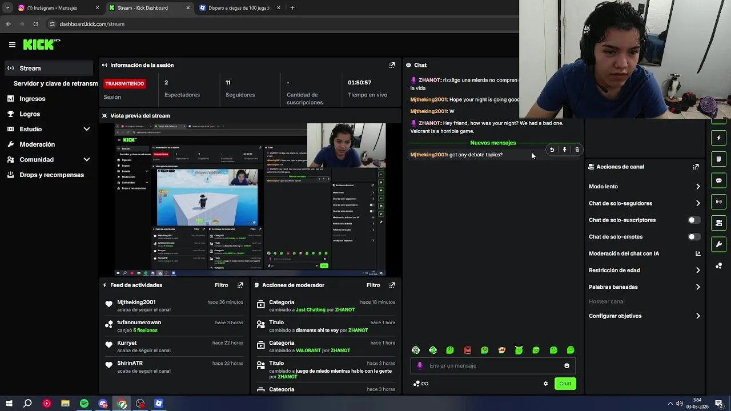731x411 pixels.
Task: Click the purple microphone icon in message box
Action: pos(420,366)
